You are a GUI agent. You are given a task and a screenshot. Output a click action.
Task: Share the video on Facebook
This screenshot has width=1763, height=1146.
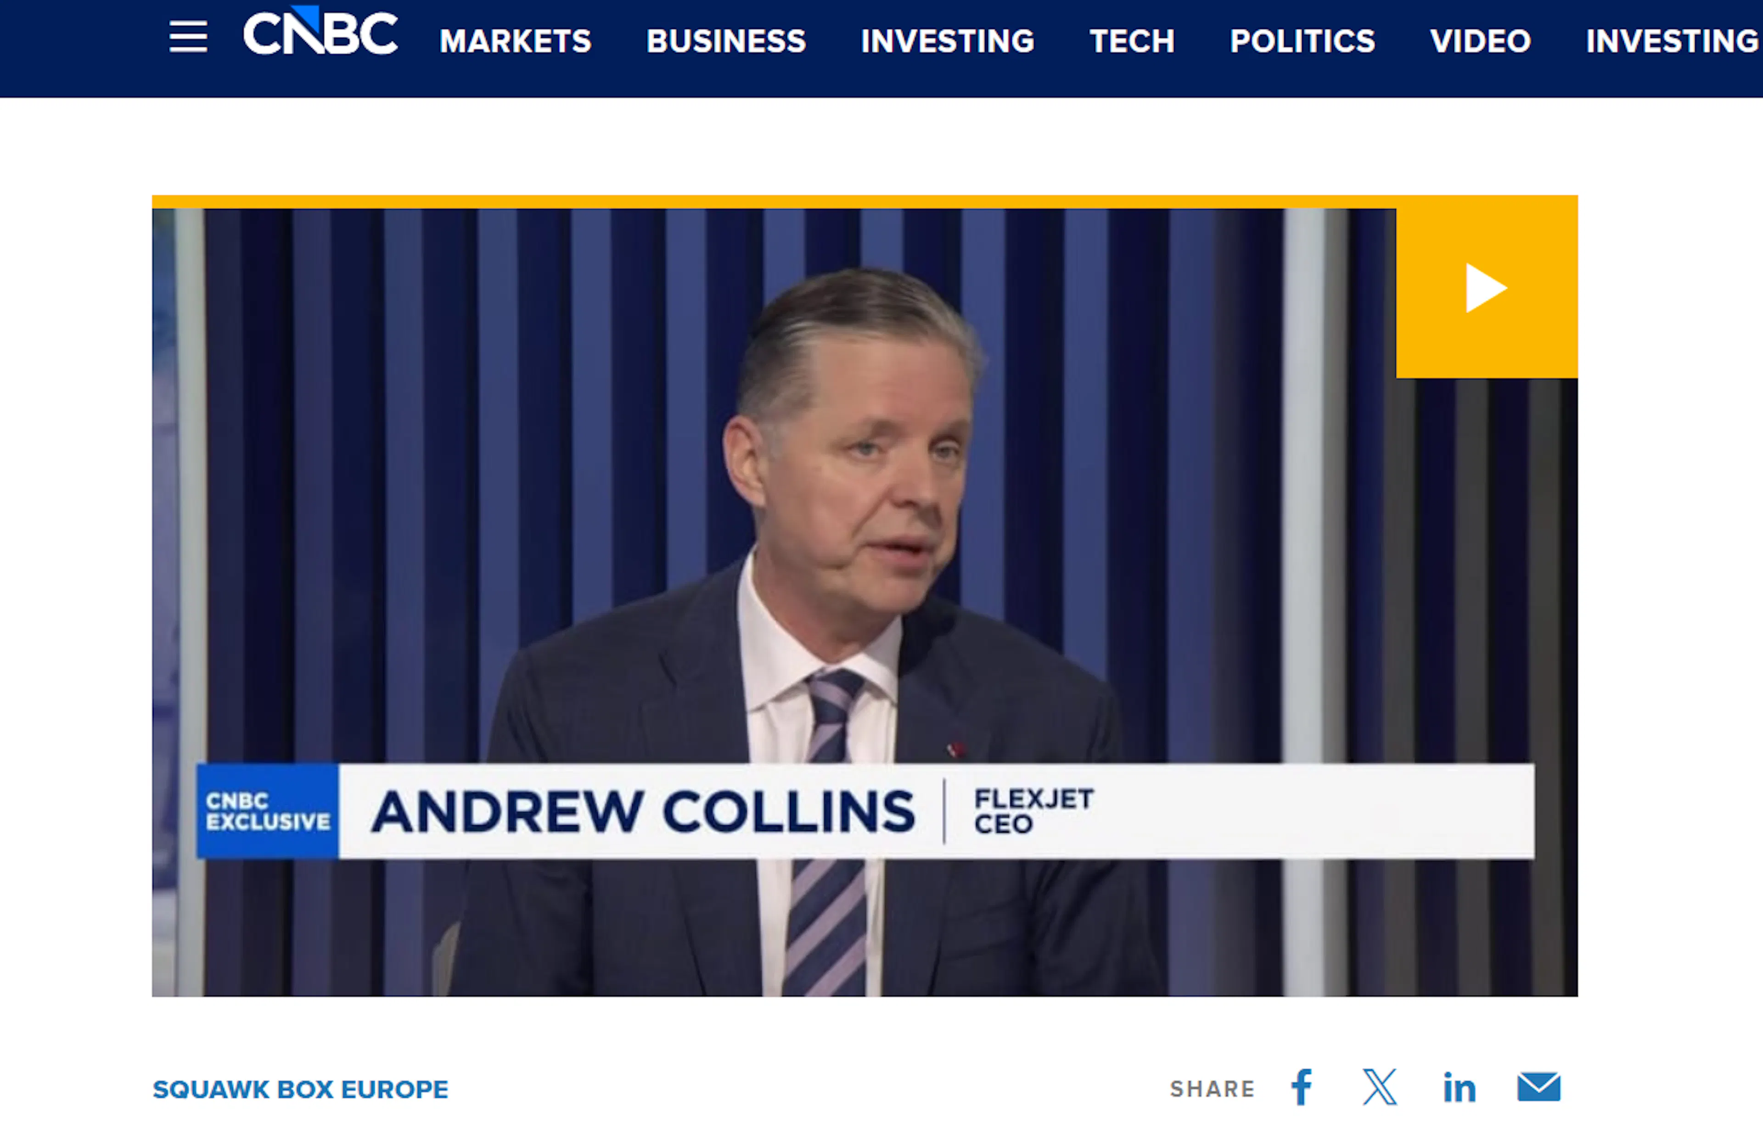(1302, 1088)
